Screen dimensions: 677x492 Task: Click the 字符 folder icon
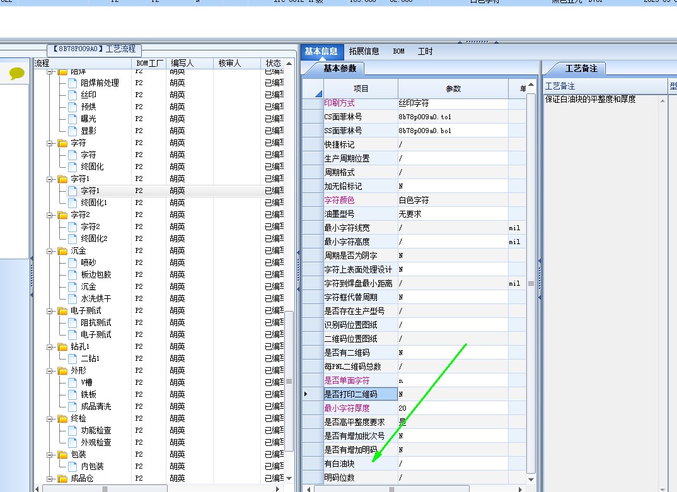[x=62, y=143]
